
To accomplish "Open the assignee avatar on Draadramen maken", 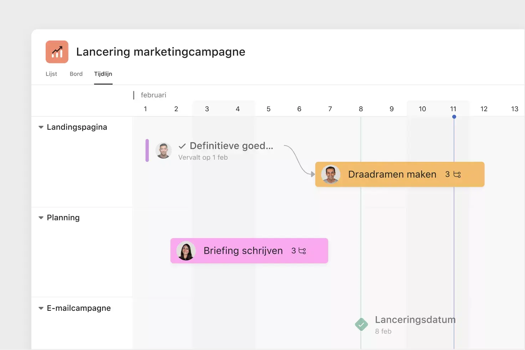I will click(x=331, y=174).
